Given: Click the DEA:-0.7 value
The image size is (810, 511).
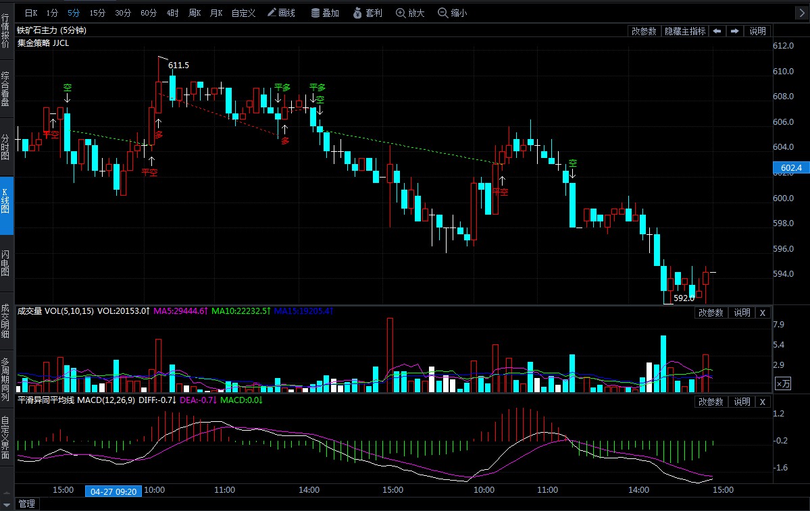Looking at the screenshot, I should point(198,400).
